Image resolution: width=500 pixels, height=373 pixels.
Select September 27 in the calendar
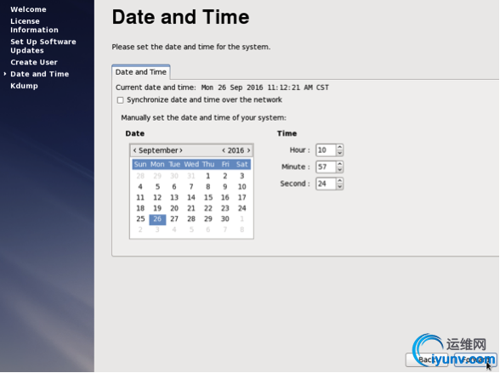point(174,219)
